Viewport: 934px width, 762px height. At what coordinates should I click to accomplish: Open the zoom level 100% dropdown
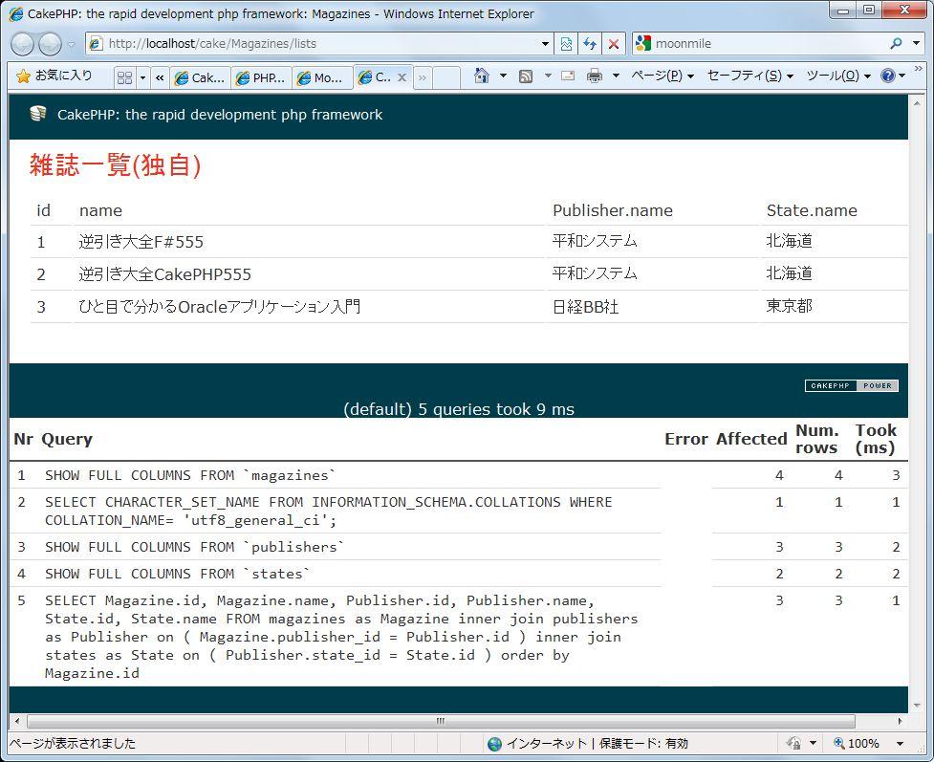(900, 743)
